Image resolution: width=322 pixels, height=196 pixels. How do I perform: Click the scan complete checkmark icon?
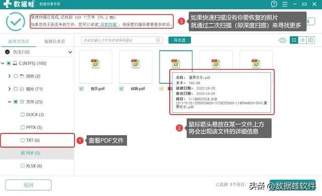pyautogui.click(x=16, y=21)
